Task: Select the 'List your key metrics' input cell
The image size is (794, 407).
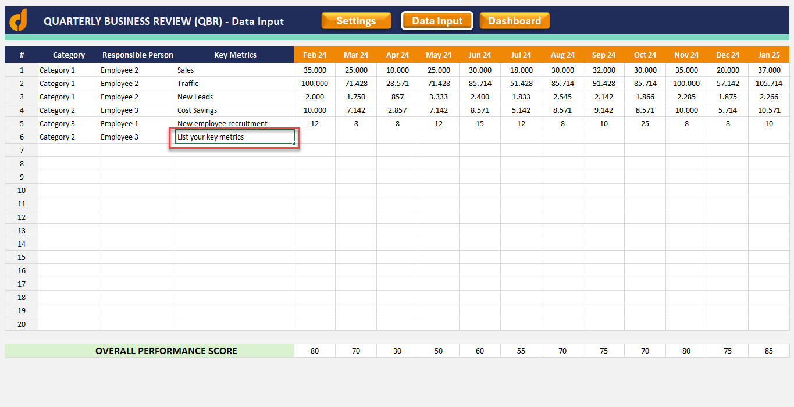Action: [234, 137]
